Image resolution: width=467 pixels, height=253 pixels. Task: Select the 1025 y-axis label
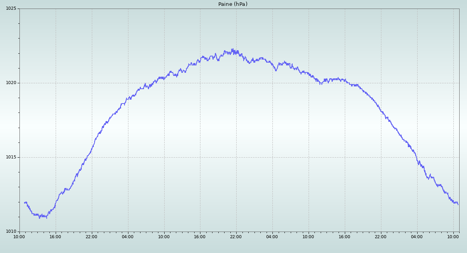pos(11,9)
